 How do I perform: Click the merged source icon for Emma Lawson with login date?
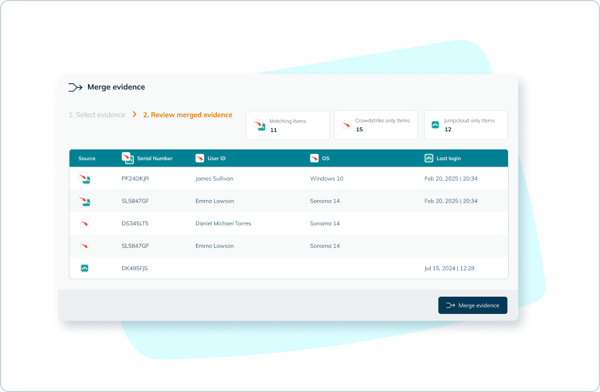click(x=84, y=201)
